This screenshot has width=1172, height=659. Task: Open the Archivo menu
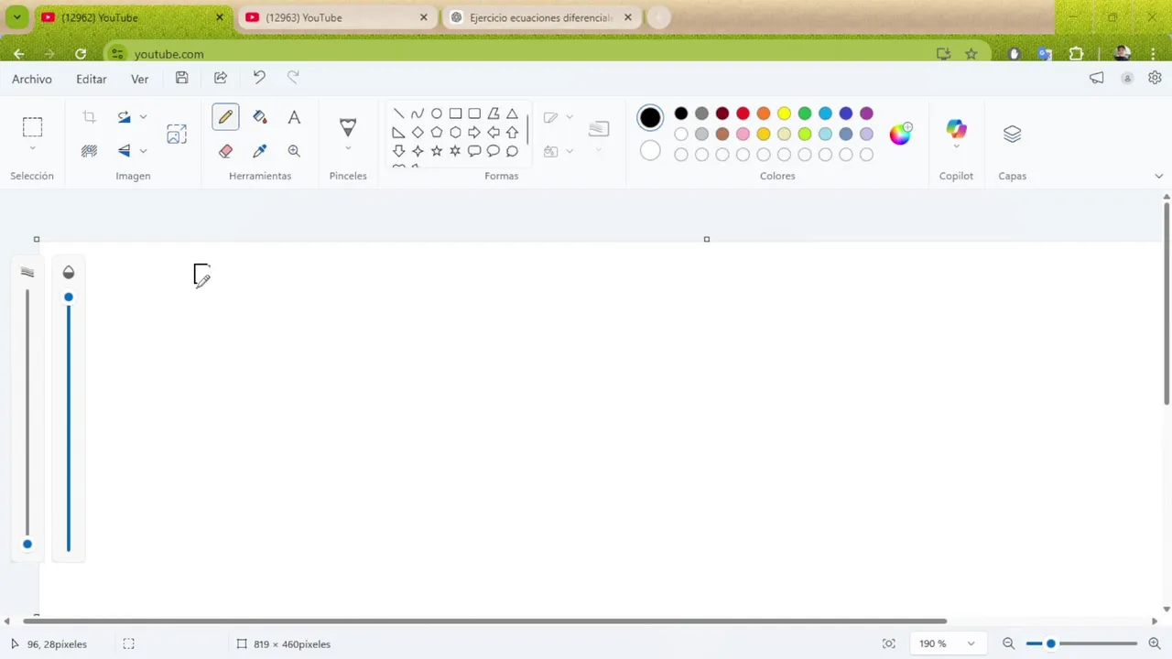[32, 80]
